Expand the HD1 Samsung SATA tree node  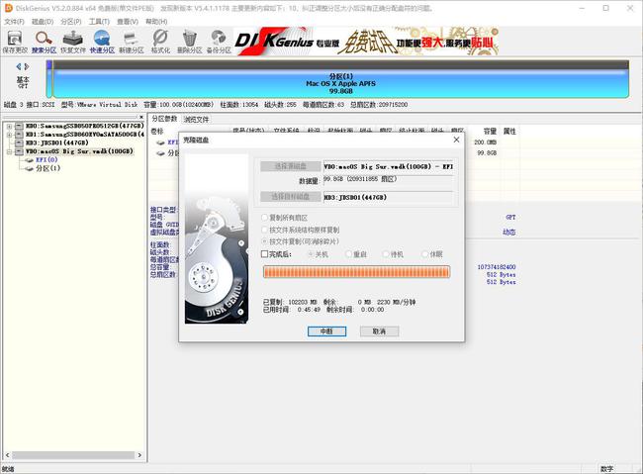(x=9, y=135)
